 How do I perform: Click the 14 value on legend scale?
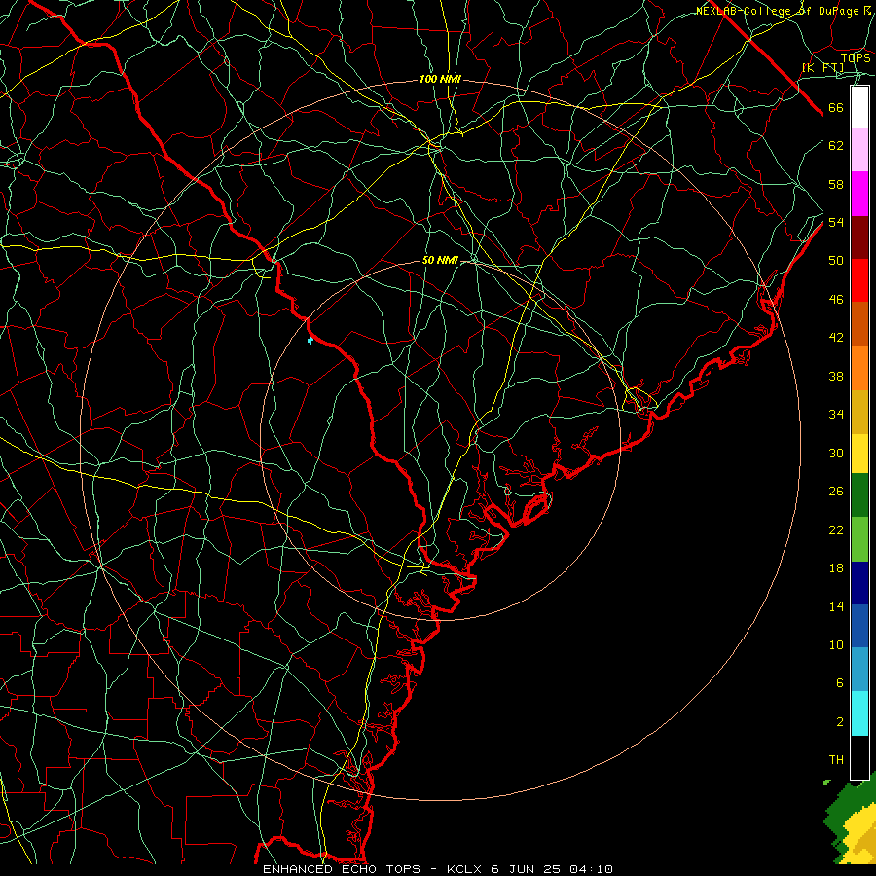[836, 606]
